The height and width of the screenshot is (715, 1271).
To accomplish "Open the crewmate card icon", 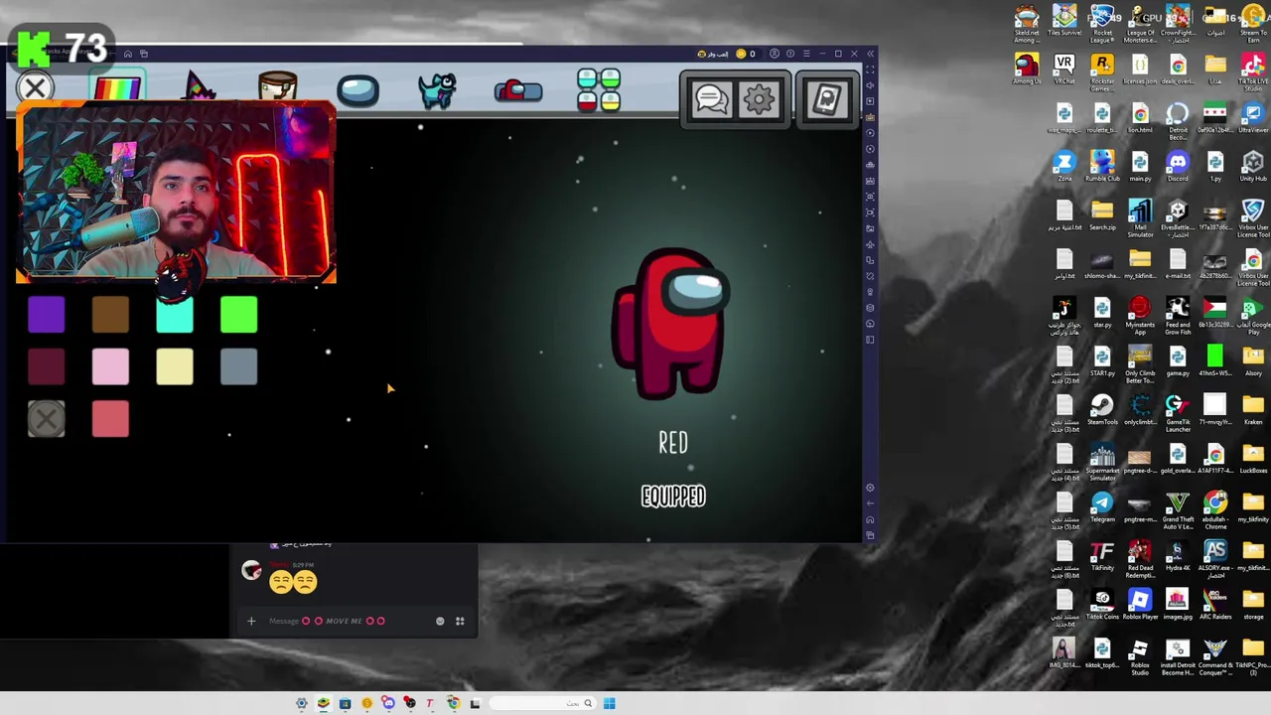I will pyautogui.click(x=827, y=99).
